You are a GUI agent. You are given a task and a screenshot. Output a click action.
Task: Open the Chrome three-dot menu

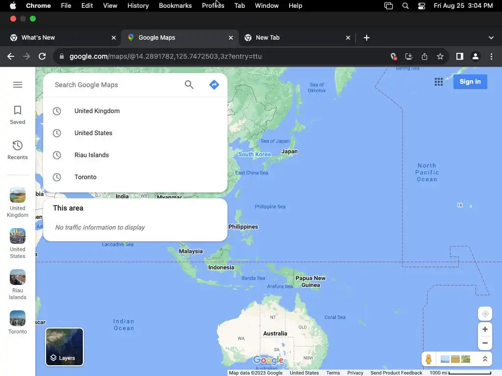point(491,57)
